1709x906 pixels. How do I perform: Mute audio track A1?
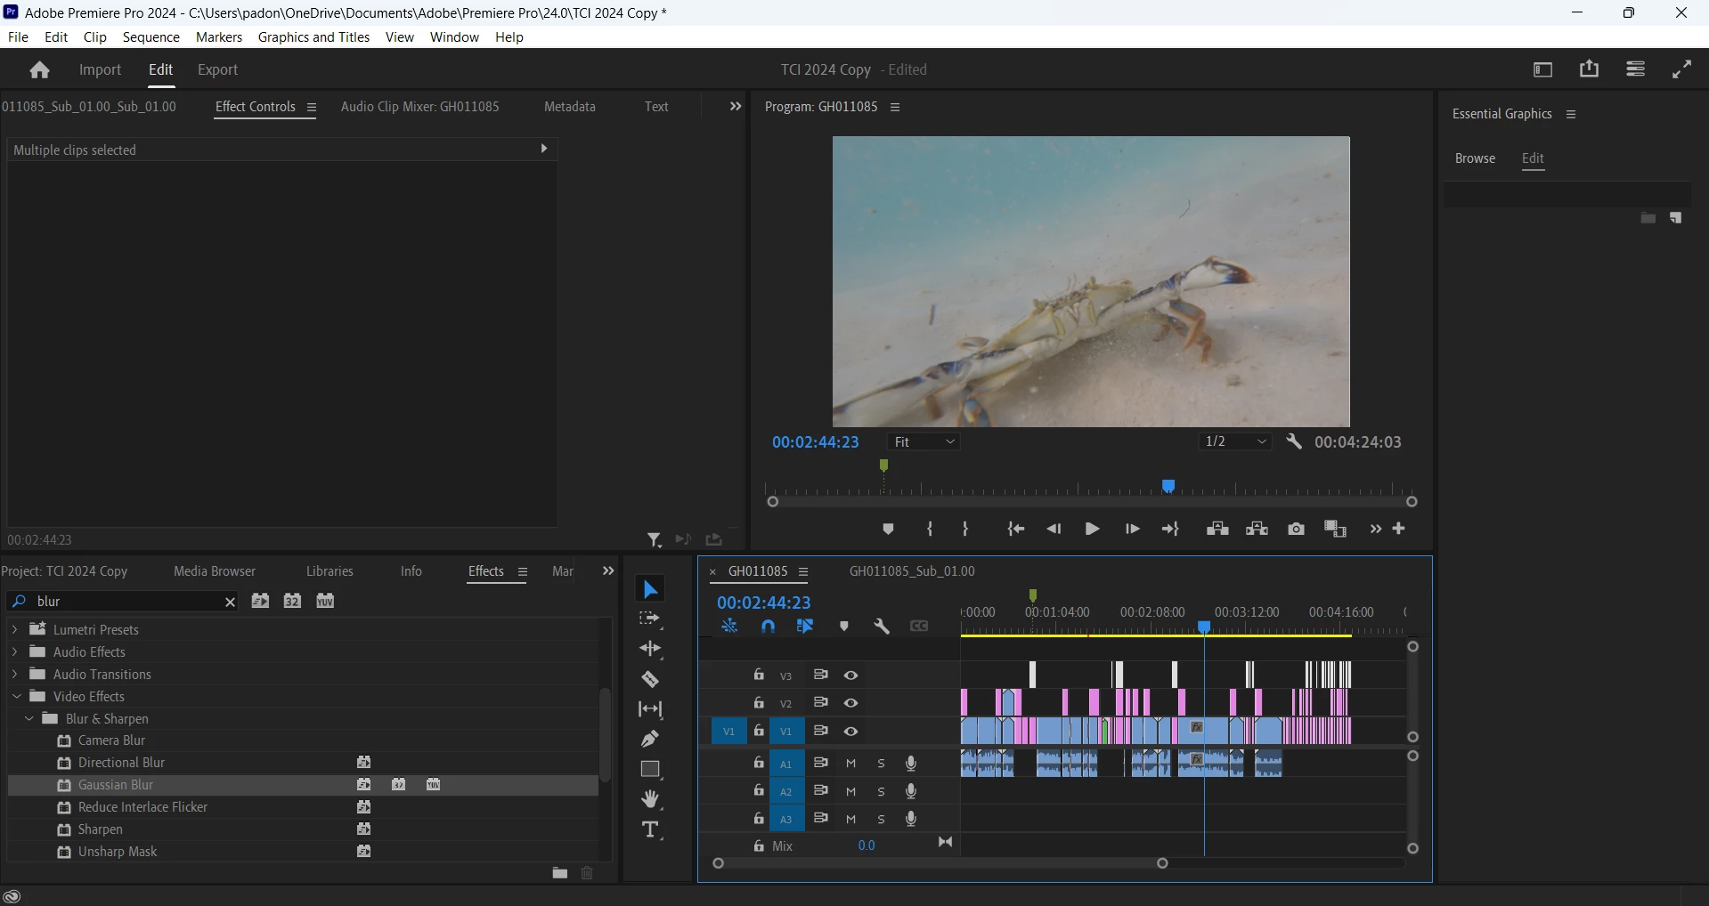(851, 764)
